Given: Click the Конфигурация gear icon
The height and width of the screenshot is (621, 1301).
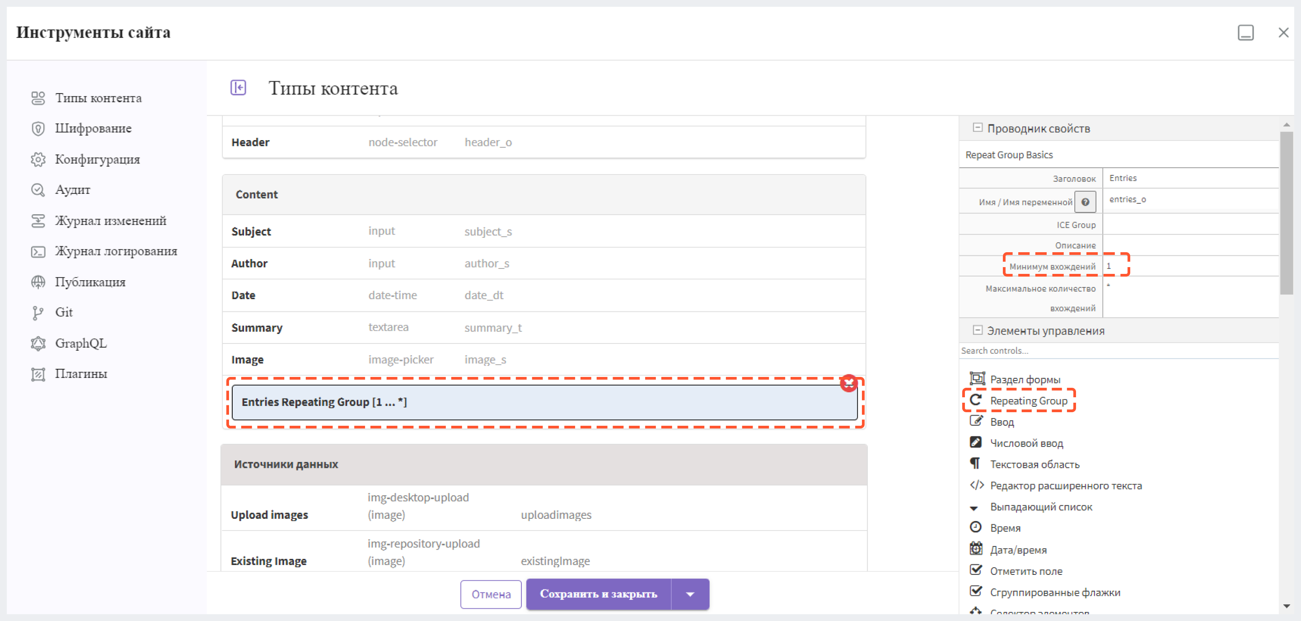Looking at the screenshot, I should (x=38, y=159).
